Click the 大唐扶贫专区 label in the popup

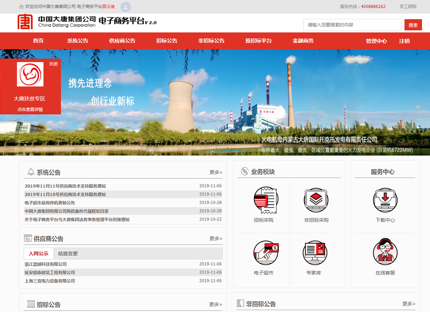29,99
